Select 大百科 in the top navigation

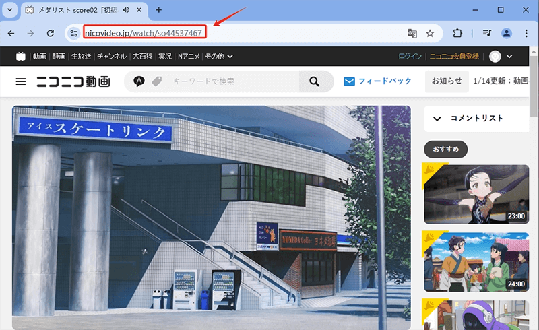[144, 57]
